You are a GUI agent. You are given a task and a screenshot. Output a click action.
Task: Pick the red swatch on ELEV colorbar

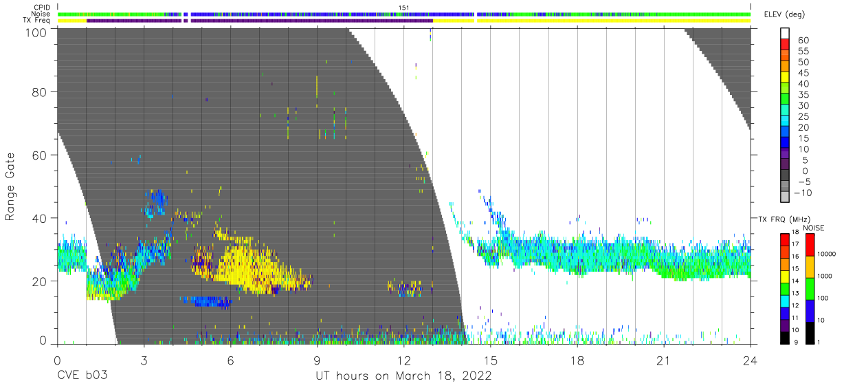(785, 45)
